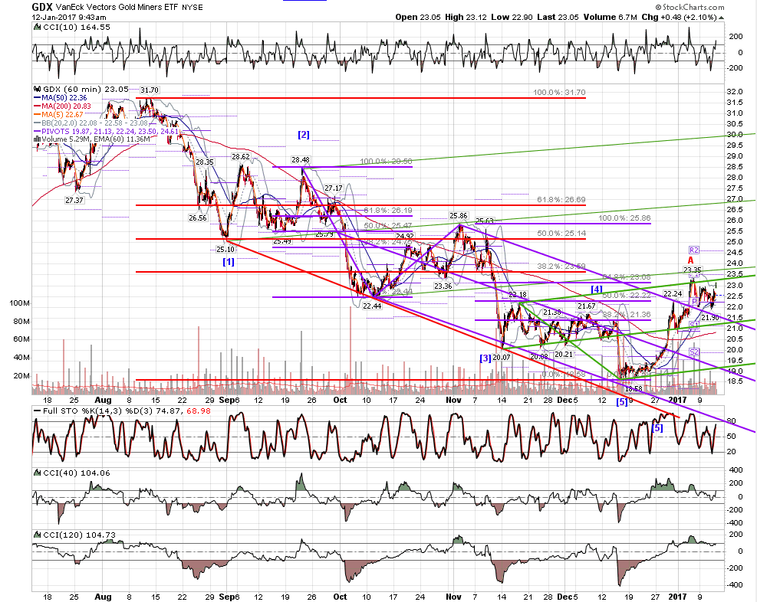Screen dimensions: 757x602
Task: Click the blue [4] wave label
Action: click(x=597, y=290)
